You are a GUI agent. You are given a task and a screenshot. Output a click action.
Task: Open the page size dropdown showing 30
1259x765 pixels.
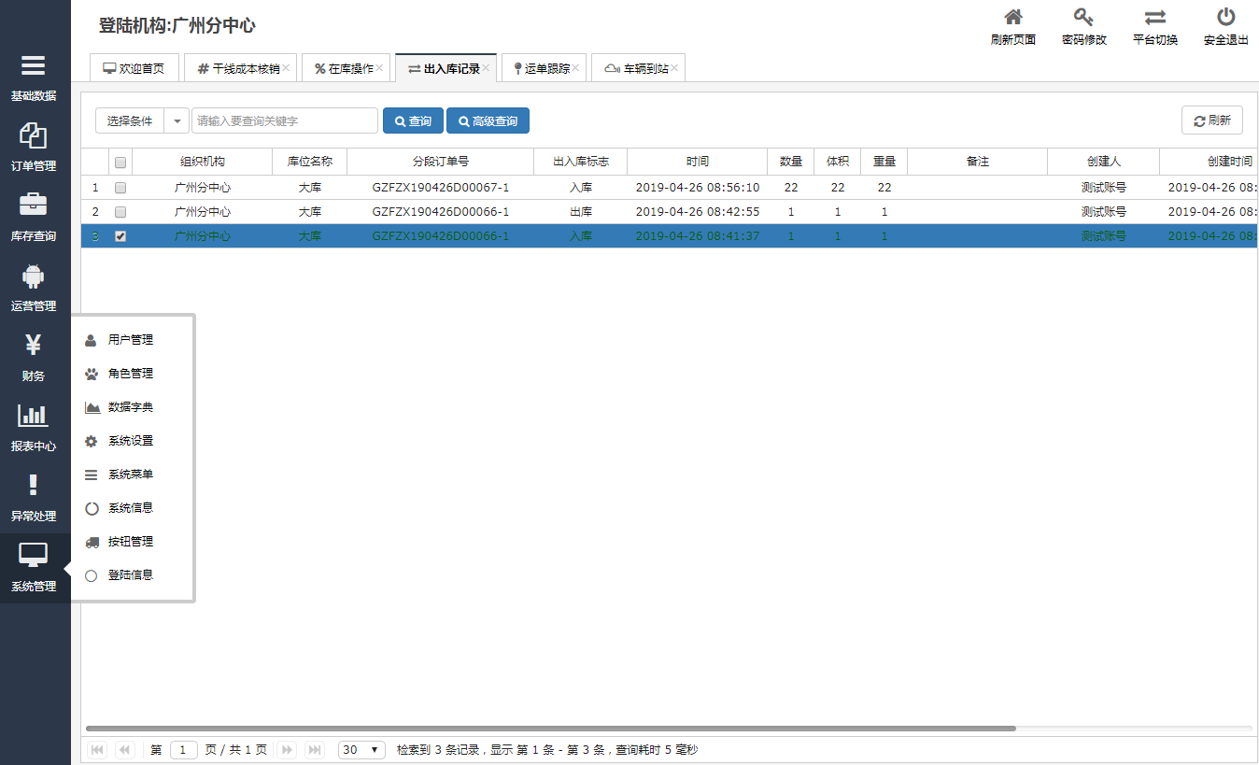click(x=361, y=750)
